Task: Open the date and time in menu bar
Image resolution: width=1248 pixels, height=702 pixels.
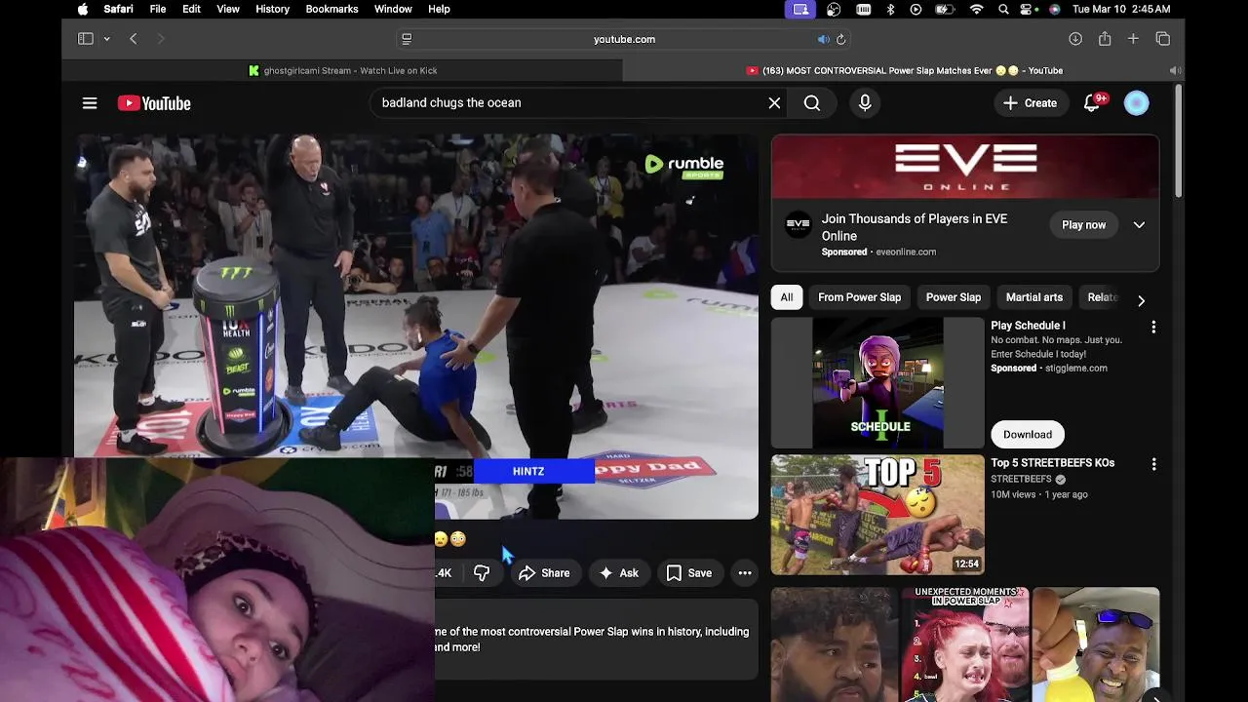Action: pos(1120,9)
